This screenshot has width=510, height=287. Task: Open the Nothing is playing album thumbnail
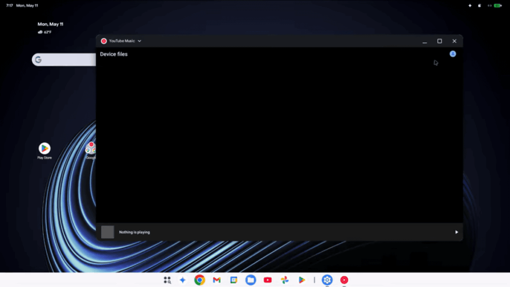coord(108,232)
